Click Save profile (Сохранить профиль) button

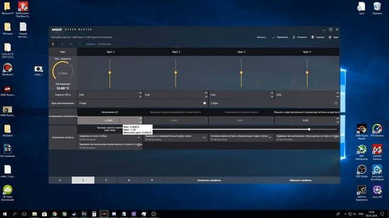[x=209, y=180]
